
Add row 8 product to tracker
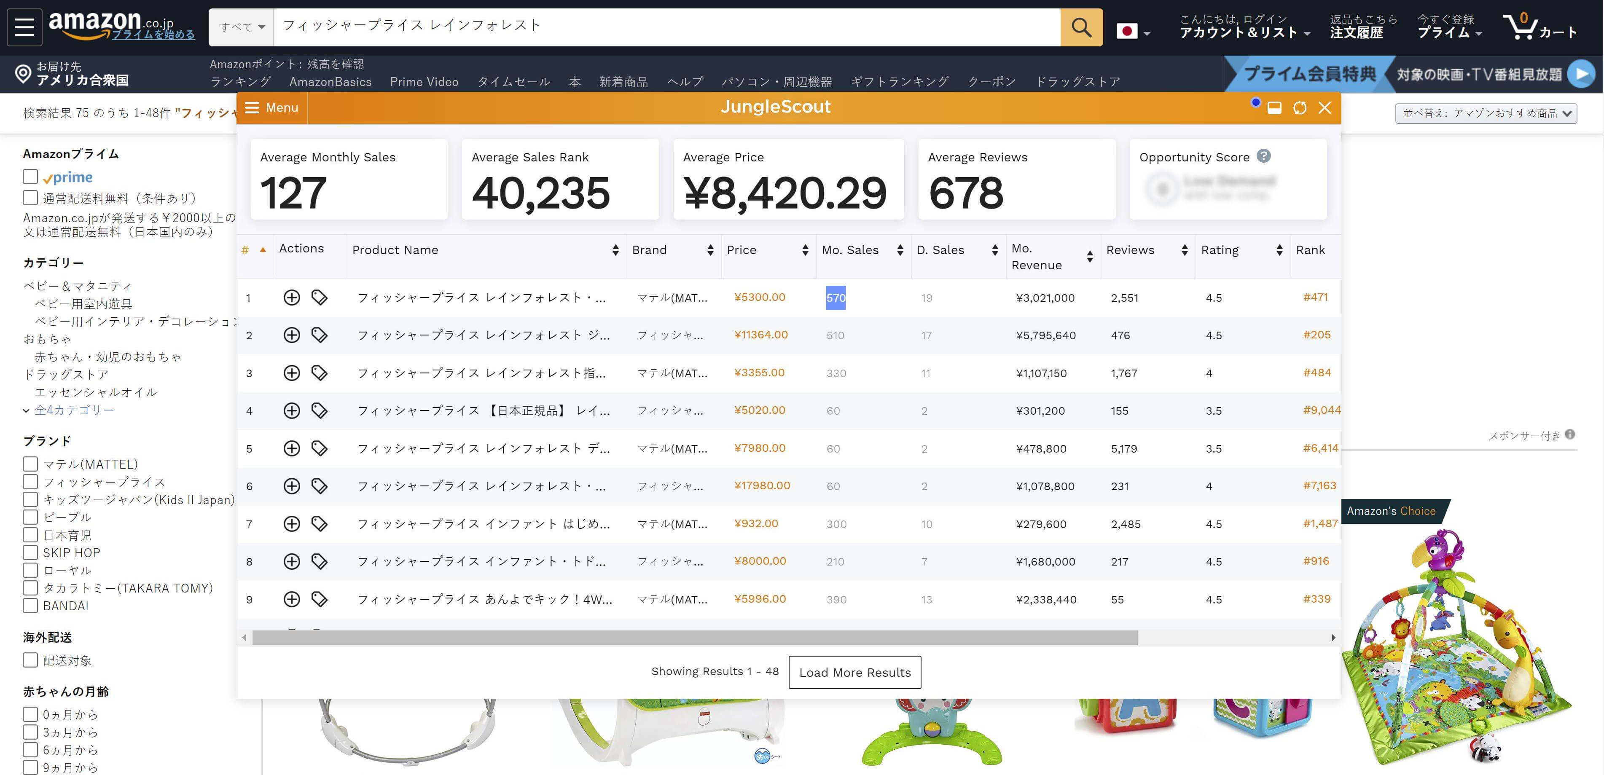[291, 561]
